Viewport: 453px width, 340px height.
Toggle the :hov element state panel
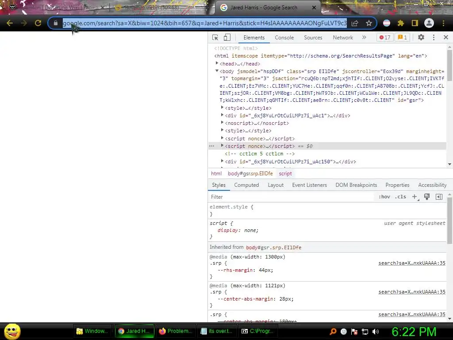tap(384, 197)
